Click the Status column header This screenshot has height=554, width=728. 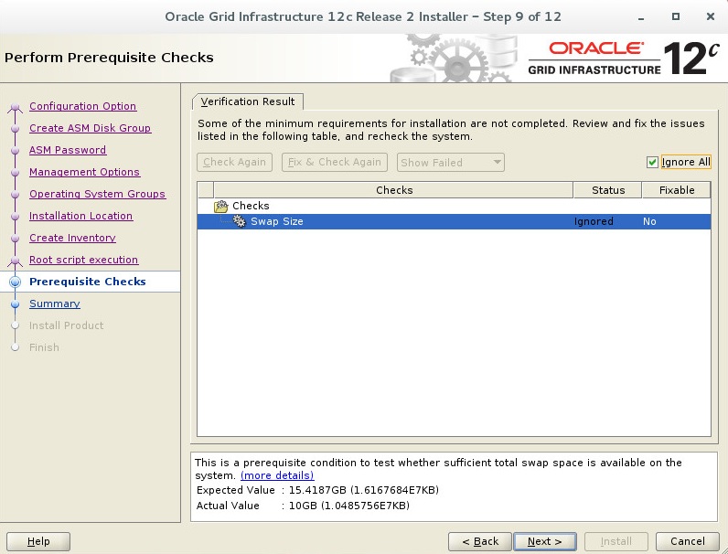(608, 190)
